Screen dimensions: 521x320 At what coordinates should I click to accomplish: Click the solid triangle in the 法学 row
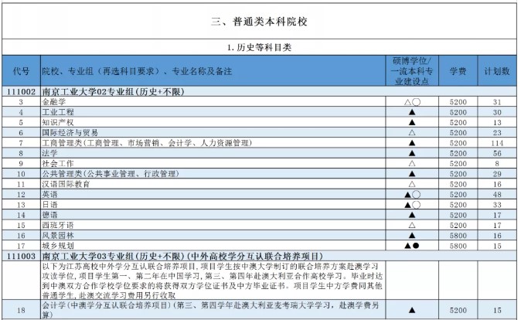click(412, 153)
